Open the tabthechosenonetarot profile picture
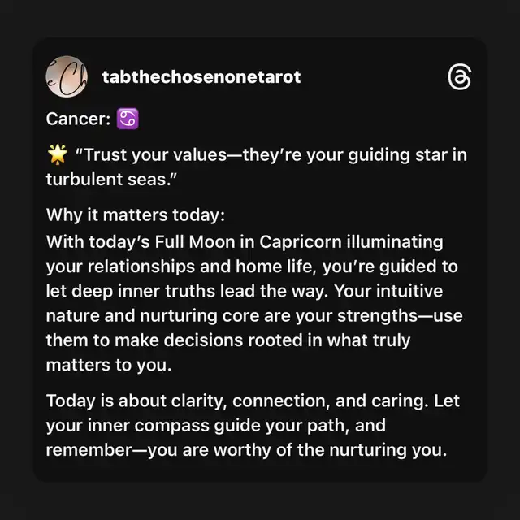520x520 pixels. (67, 76)
